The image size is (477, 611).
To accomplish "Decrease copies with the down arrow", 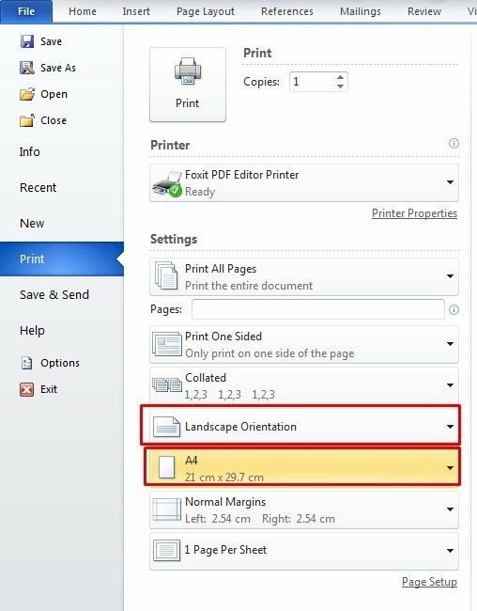I will [x=340, y=86].
